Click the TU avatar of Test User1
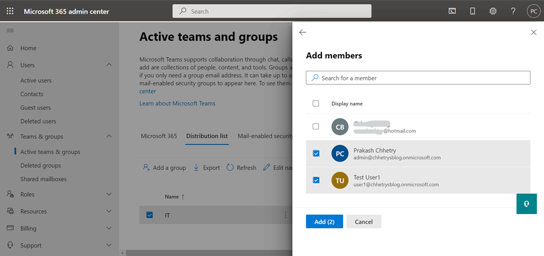This screenshot has width=544, height=256. pos(340,180)
